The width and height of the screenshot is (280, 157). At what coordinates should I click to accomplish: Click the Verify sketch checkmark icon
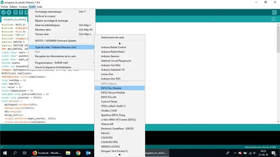pos(3,12)
